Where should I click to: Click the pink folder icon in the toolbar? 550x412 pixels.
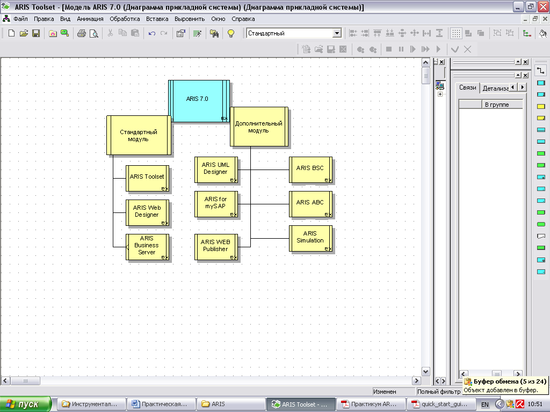53,33
